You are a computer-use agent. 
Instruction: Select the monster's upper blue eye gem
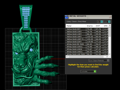pyautogui.click(x=31, y=50)
